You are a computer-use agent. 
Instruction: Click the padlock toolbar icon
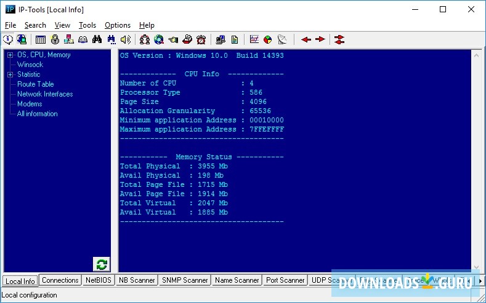55,39
